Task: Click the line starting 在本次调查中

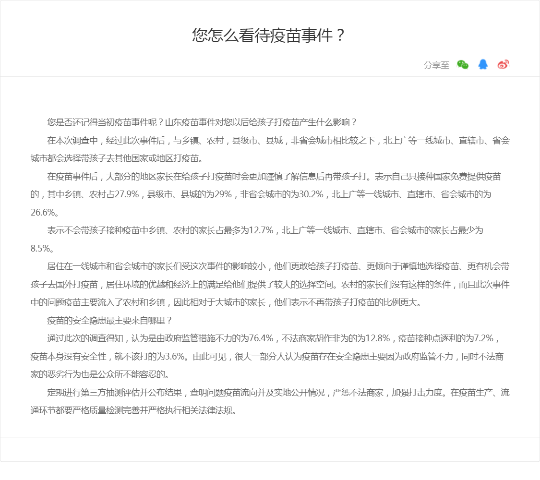Action: [x=278, y=141]
